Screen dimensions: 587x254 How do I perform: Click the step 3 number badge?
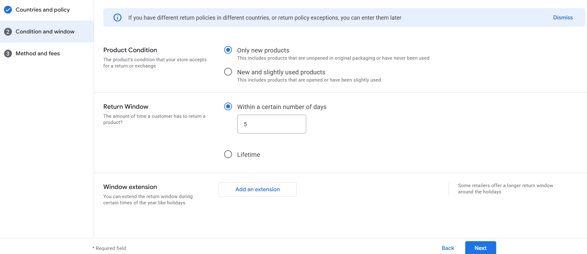(x=8, y=53)
